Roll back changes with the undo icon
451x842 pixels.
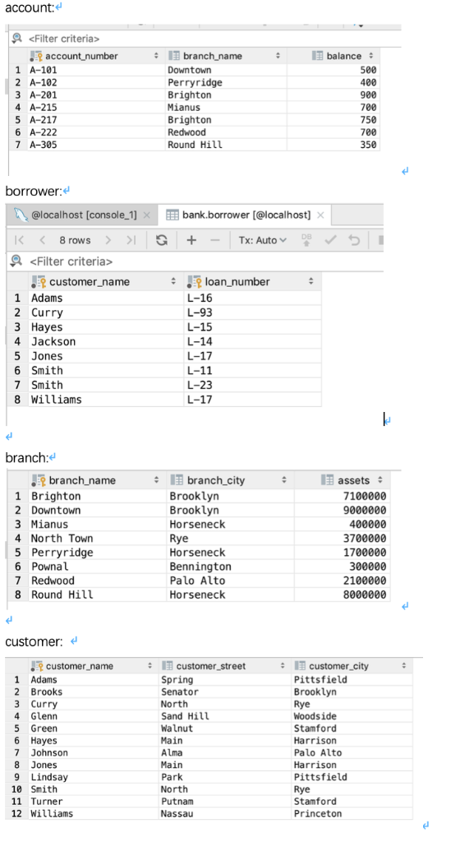(354, 239)
